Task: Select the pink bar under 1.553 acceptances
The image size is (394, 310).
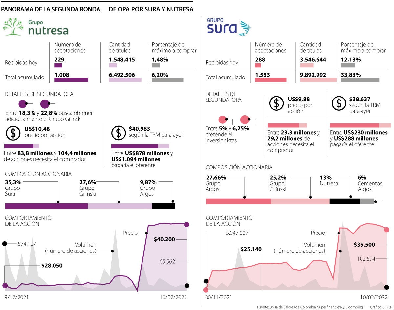Action: 271,80
